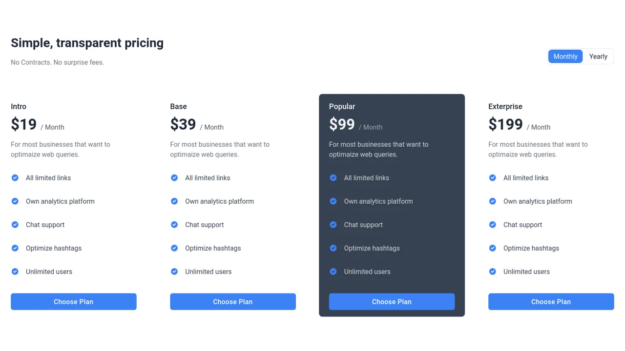
Task: Click the checkmark beside Popular's Optimize hashtags
Action: pyautogui.click(x=333, y=248)
